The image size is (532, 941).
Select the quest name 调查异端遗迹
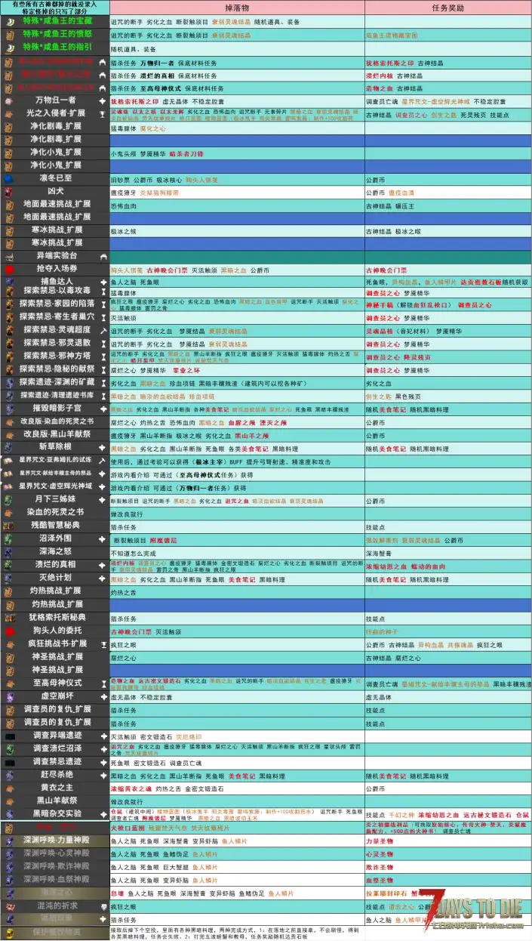[57, 735]
